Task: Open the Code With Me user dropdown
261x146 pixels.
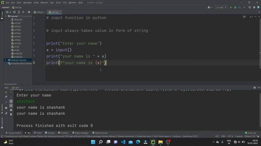Action: pyautogui.click(x=209, y=7)
